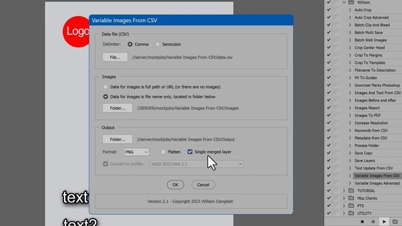Select the Comma delimiter radio button
The width and height of the screenshot is (402, 226).
point(130,45)
